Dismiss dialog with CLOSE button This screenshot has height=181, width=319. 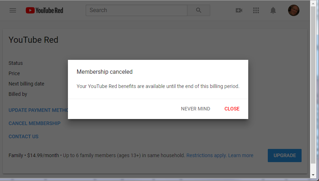coord(232,109)
